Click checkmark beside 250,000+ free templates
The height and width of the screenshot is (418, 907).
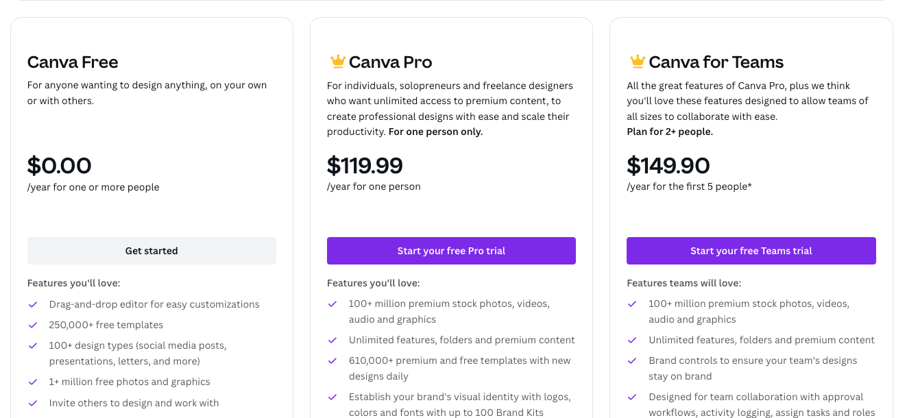(x=33, y=325)
